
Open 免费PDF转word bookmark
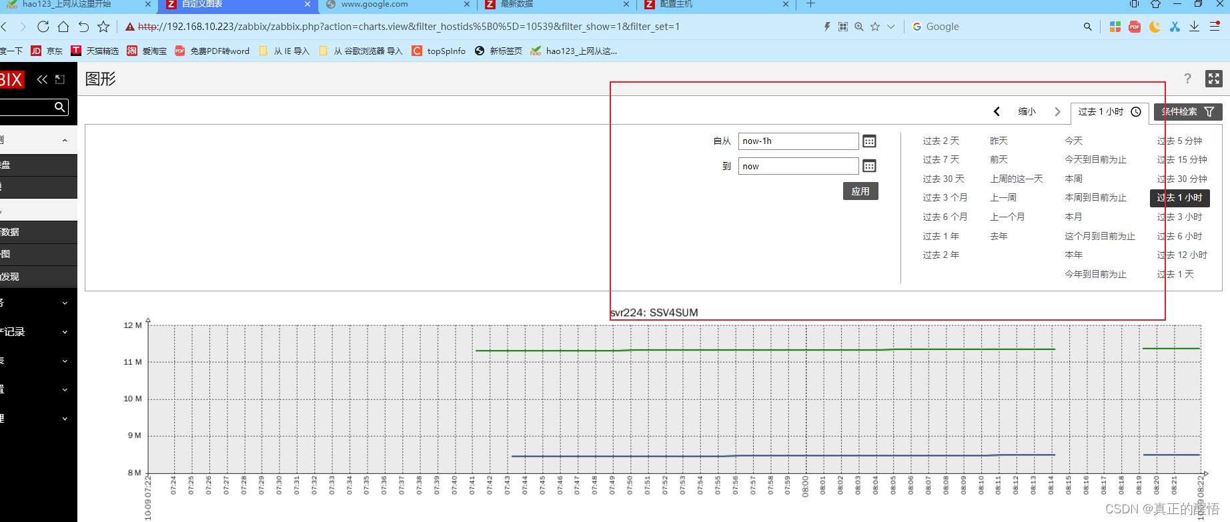click(212, 51)
